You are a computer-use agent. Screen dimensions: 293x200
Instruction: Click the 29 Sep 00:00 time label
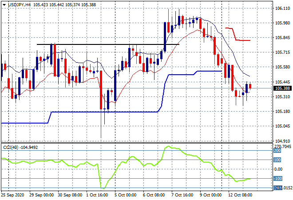point(41,195)
